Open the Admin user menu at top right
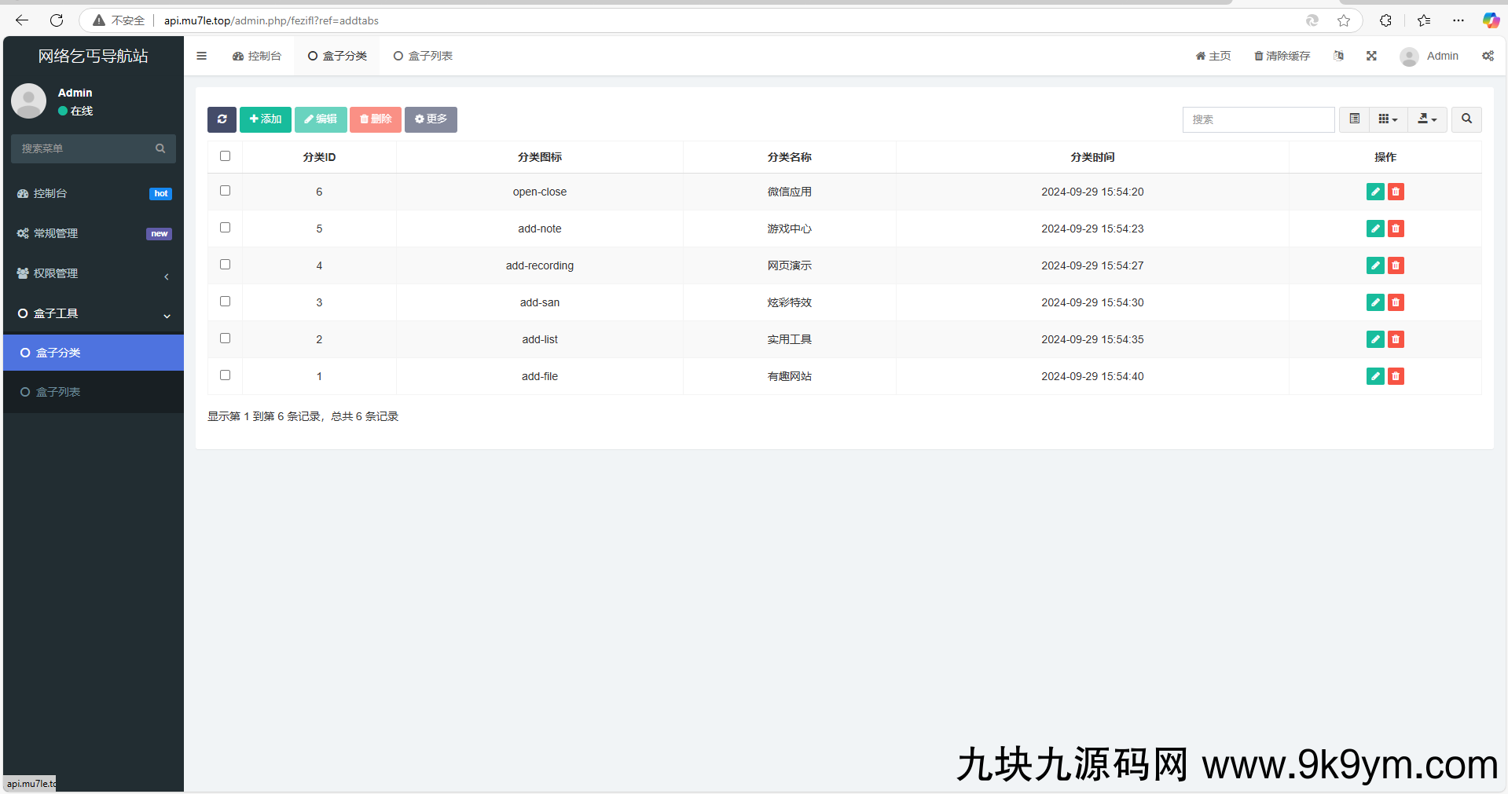This screenshot has width=1508, height=794. [x=1429, y=56]
